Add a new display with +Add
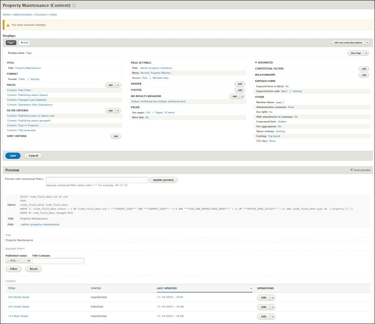The width and height of the screenshot is (375, 324). 24,43
